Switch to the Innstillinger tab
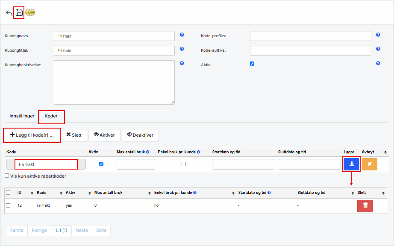The height and width of the screenshot is (246, 394). click(x=22, y=116)
